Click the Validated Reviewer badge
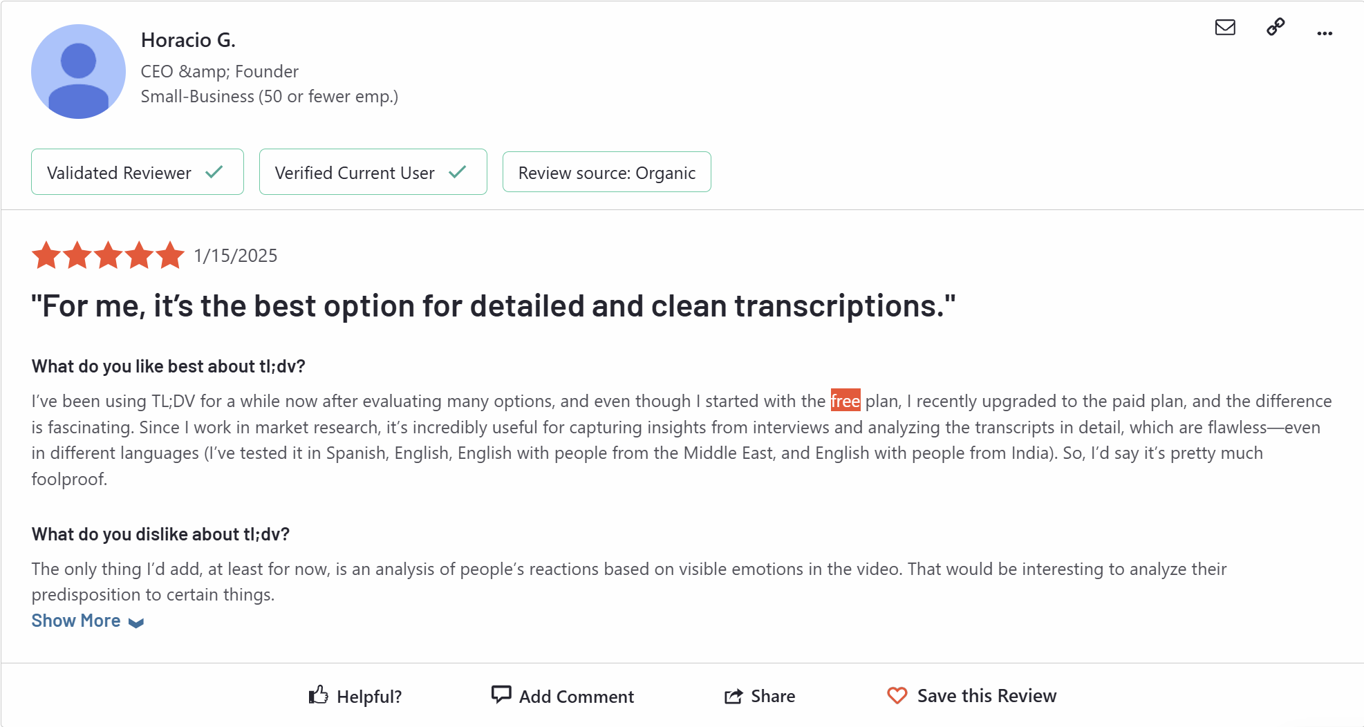Viewport: 1364px width, 727px height. (x=138, y=172)
